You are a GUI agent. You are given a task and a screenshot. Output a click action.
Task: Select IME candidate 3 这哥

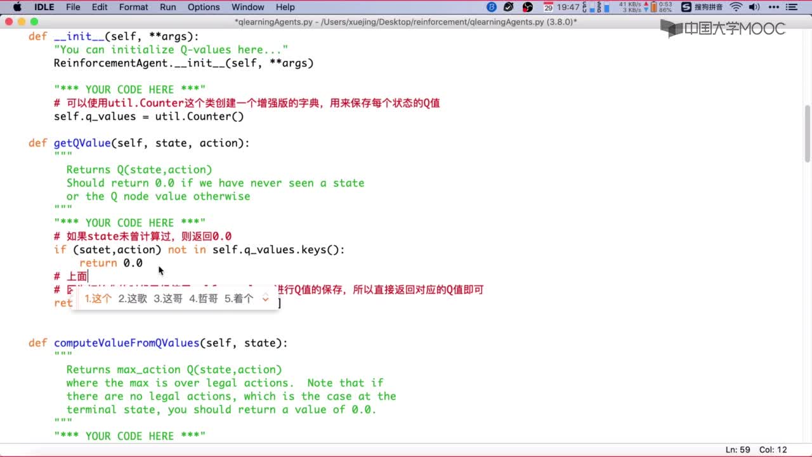point(168,298)
